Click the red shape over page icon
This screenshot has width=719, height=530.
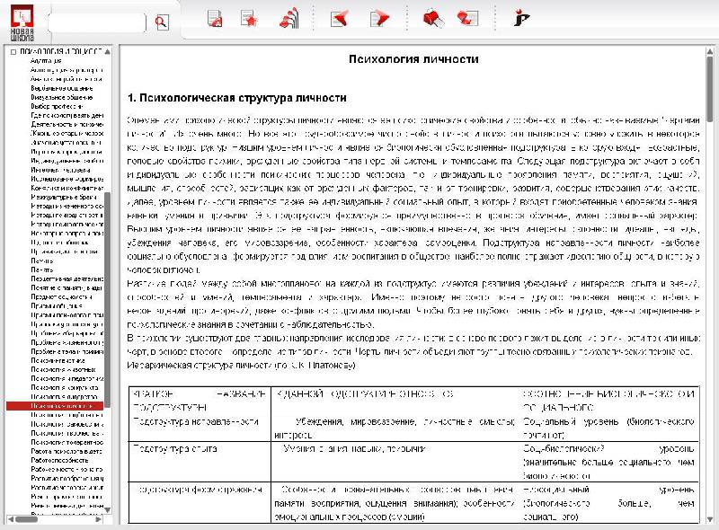click(x=467, y=18)
